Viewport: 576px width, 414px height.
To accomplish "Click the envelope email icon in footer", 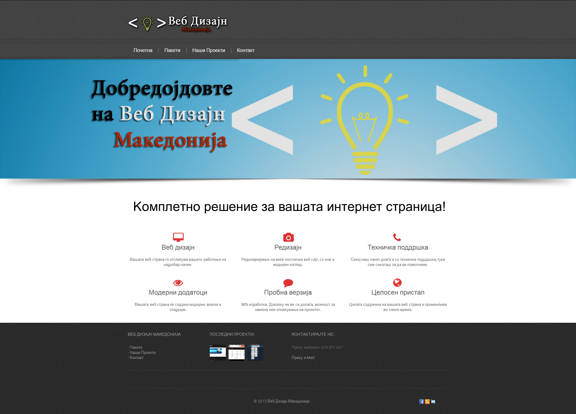I will coord(433,402).
